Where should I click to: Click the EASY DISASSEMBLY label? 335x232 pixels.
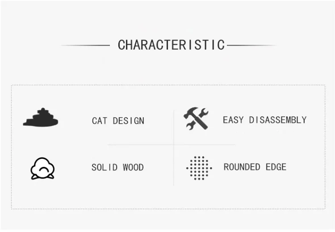coord(264,120)
